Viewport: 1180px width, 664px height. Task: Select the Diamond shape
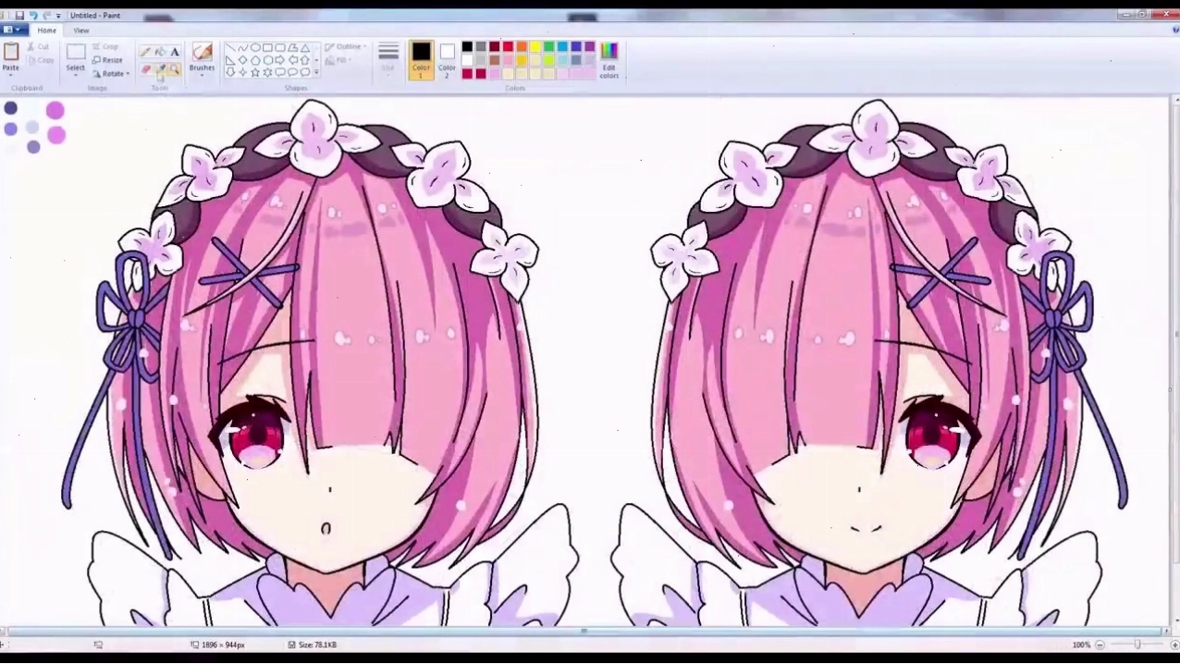pyautogui.click(x=243, y=60)
